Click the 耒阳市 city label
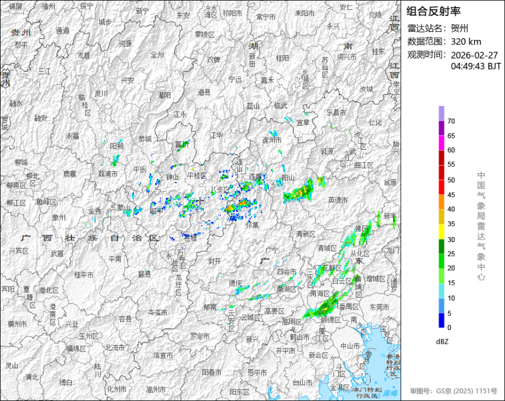 [x=304, y=13]
